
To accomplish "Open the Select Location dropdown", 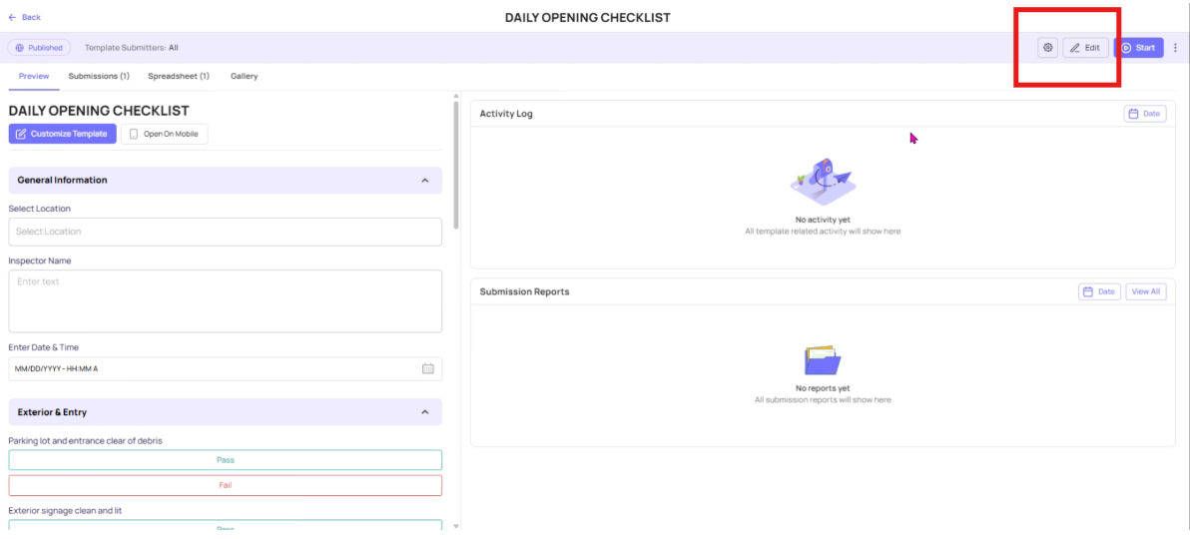I will click(x=225, y=232).
